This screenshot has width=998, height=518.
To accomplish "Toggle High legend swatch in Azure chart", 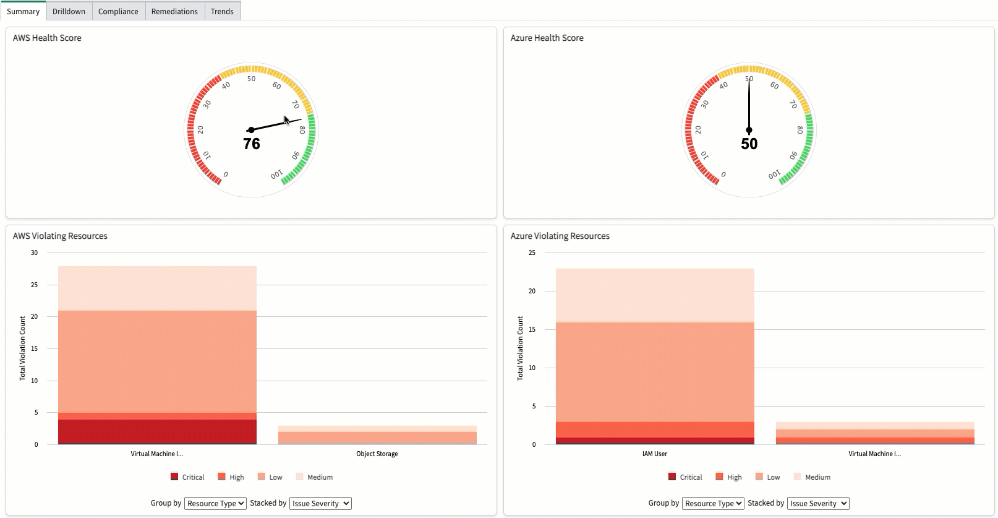I will pyautogui.click(x=719, y=477).
